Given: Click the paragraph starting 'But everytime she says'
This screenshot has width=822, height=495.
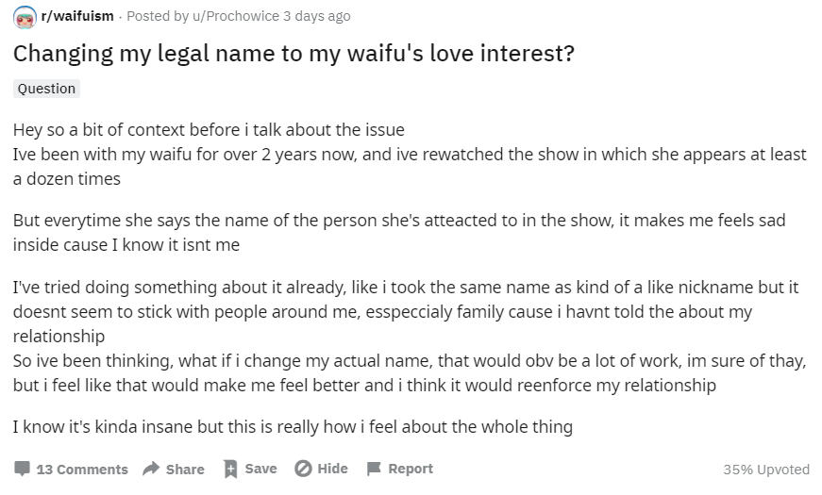Looking at the screenshot, I should tap(399, 233).
